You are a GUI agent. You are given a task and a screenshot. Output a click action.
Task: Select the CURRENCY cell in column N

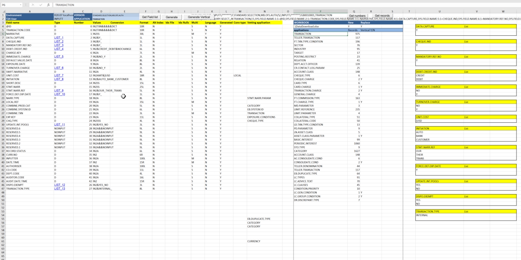click(264, 241)
